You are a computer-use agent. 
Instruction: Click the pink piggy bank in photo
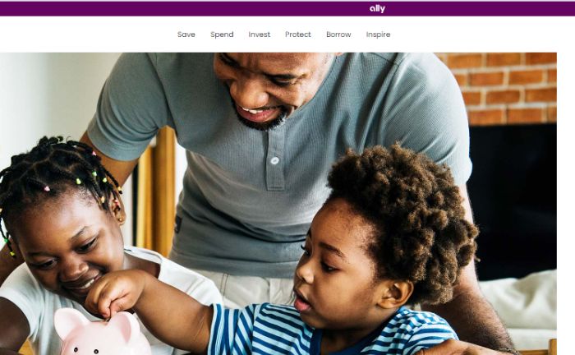[x=101, y=334]
